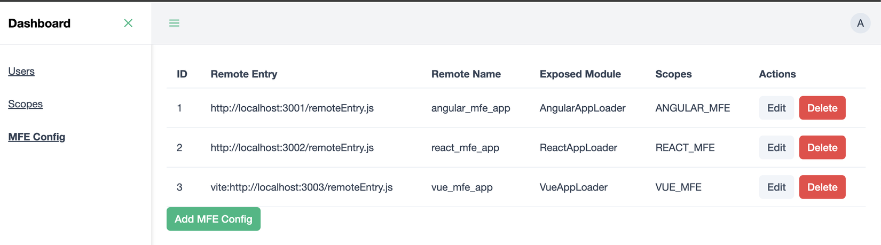Delete the angular_mfe_app config row
Viewport: 881px width, 245px height.
pos(822,108)
